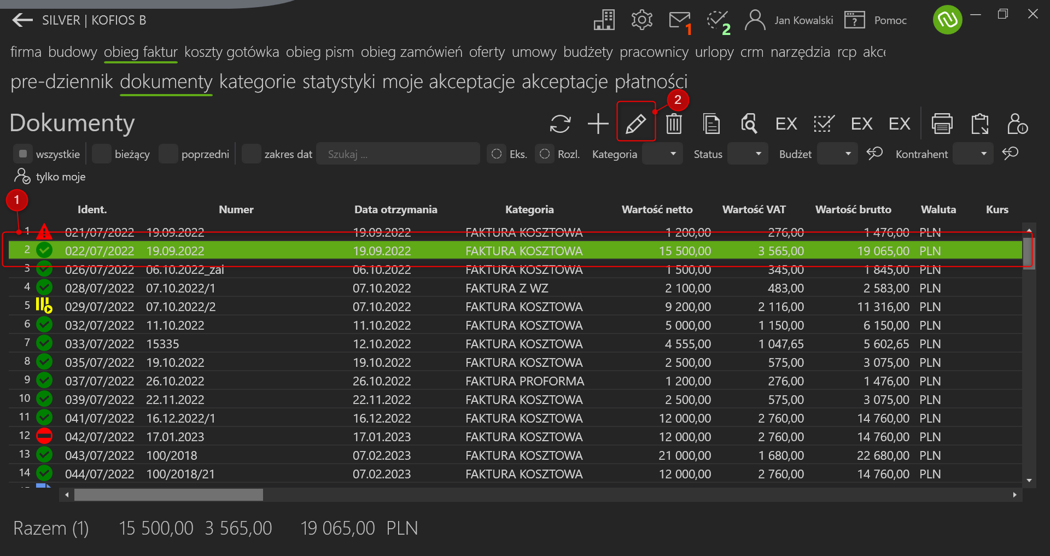Print documents using printer icon

tap(942, 124)
